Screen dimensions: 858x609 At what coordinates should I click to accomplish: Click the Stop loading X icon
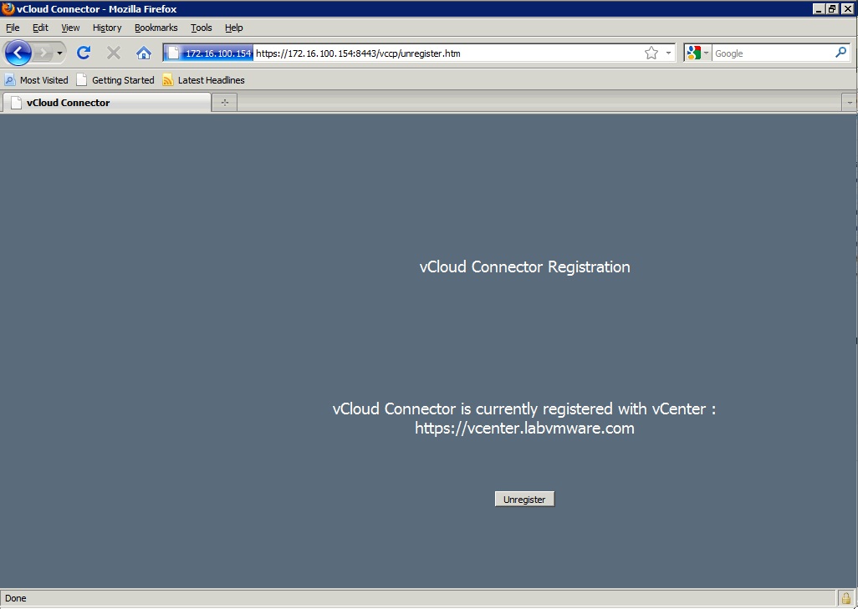pos(113,53)
